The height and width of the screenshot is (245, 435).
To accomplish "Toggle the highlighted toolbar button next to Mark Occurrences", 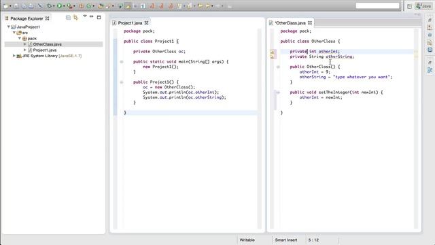I will pos(128,6).
